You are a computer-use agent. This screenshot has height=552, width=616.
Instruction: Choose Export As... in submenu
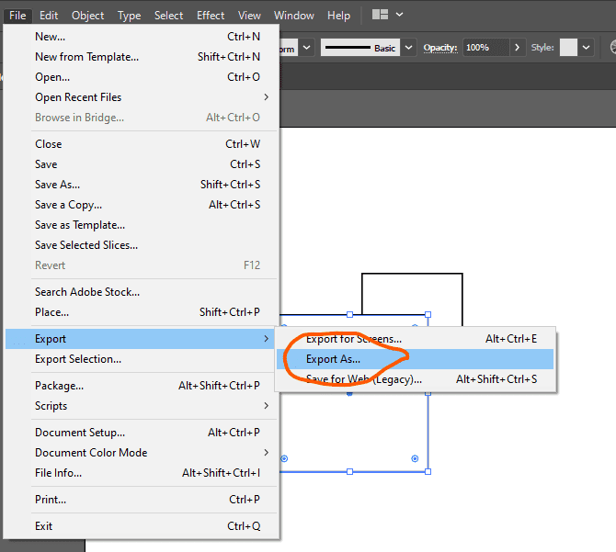tap(416, 359)
